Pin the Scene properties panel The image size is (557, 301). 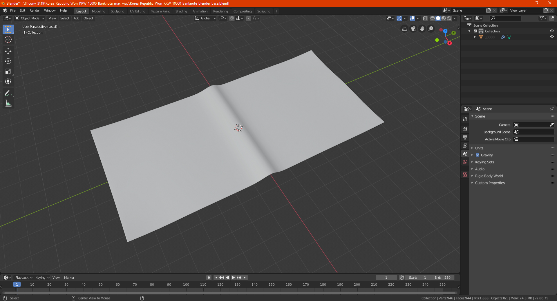551,109
